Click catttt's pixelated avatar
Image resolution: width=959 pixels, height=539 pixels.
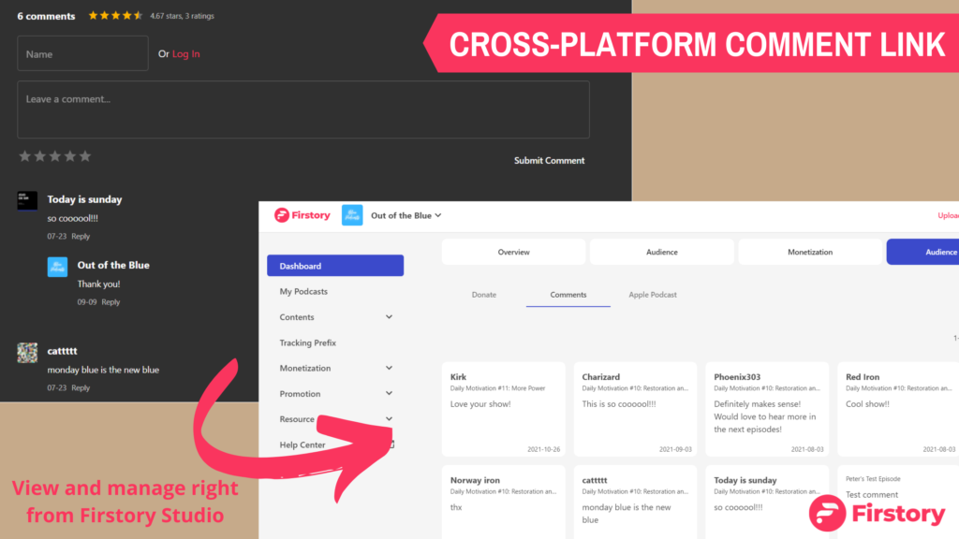27,353
